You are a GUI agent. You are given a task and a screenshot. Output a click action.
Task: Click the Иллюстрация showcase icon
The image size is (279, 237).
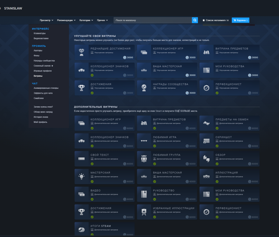click(206, 176)
